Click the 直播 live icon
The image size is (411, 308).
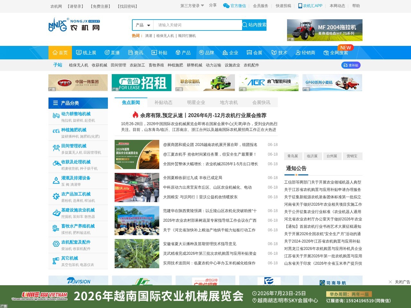tap(107, 53)
